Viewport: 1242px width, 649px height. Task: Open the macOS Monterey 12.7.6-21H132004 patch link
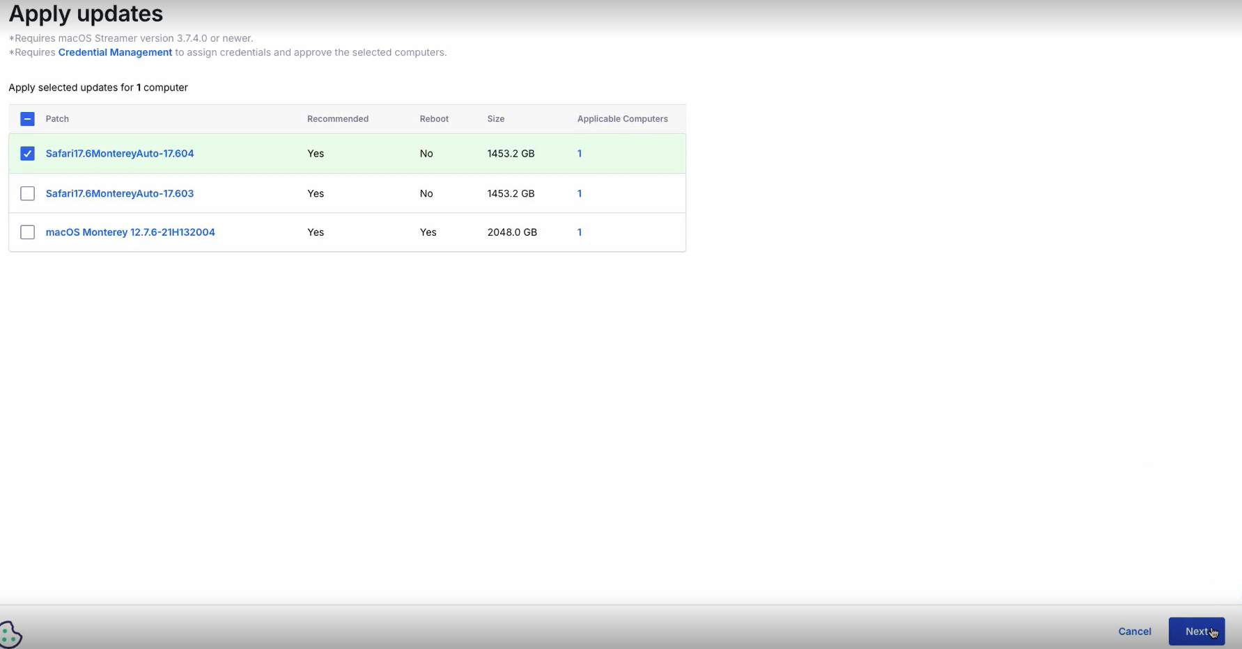pyautogui.click(x=130, y=232)
